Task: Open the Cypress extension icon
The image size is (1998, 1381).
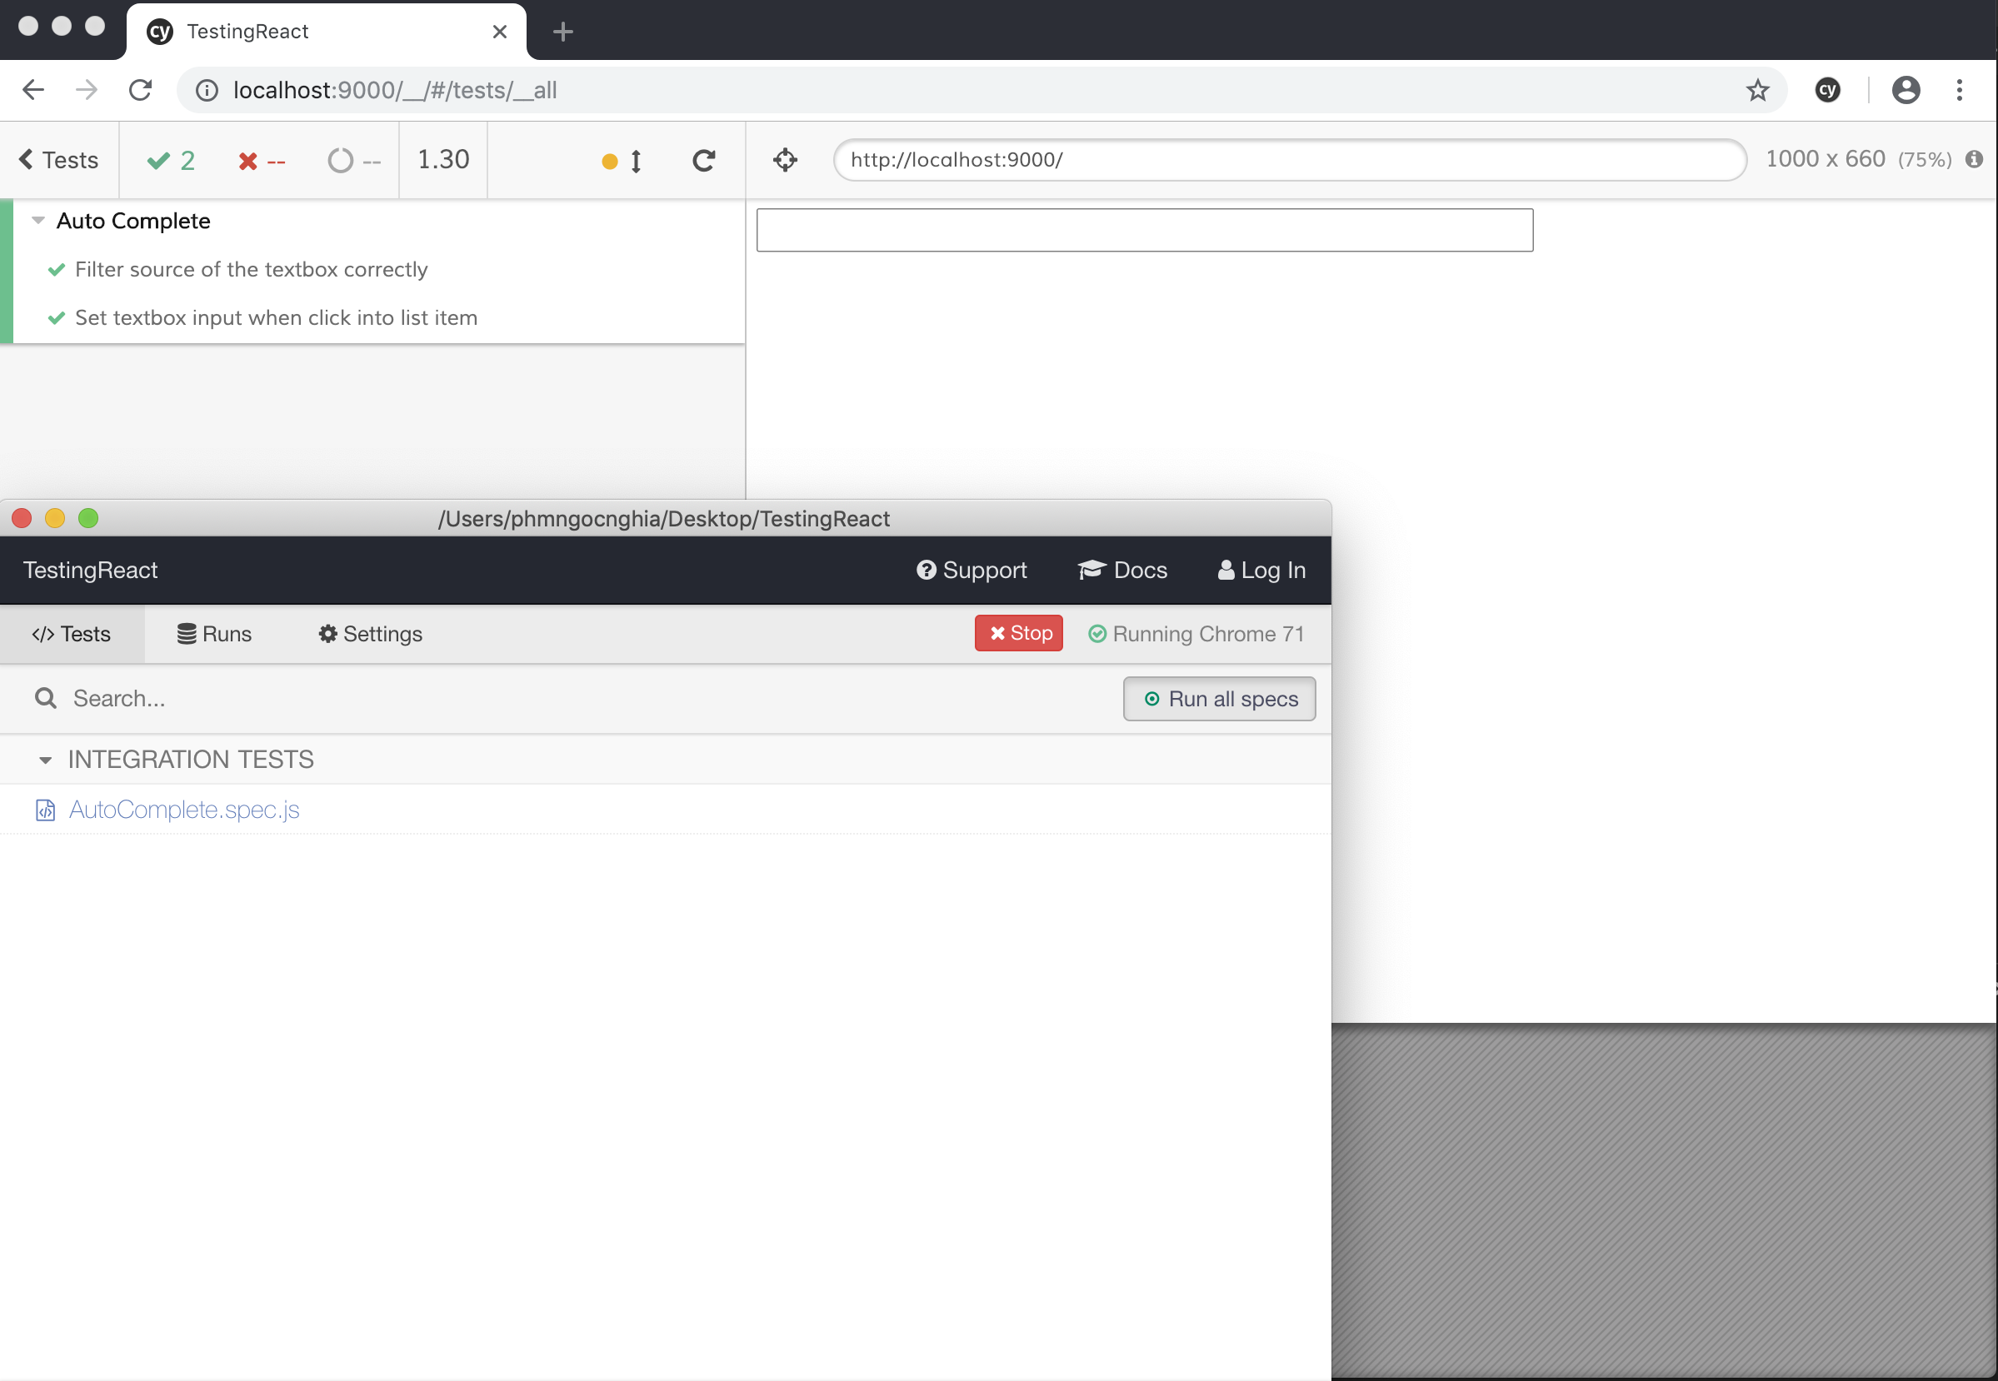Action: (x=1827, y=90)
